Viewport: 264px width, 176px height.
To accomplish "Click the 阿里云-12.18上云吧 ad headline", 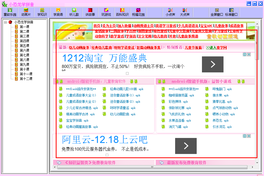I will click(105, 140).
